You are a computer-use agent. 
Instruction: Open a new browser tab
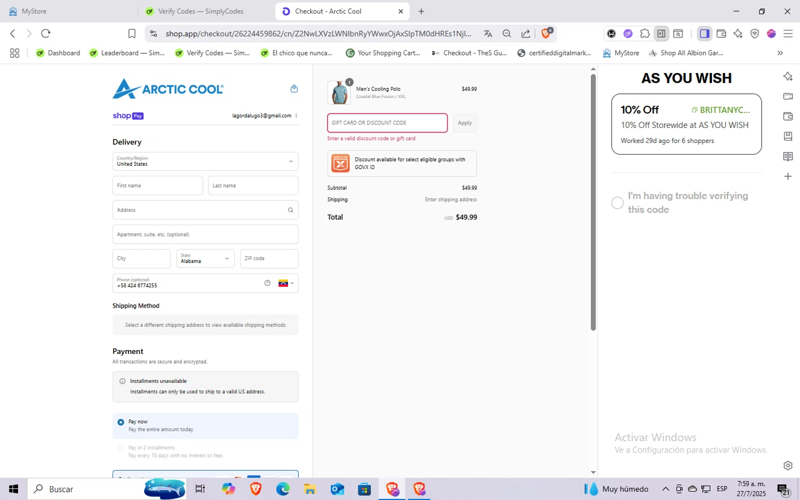point(421,11)
